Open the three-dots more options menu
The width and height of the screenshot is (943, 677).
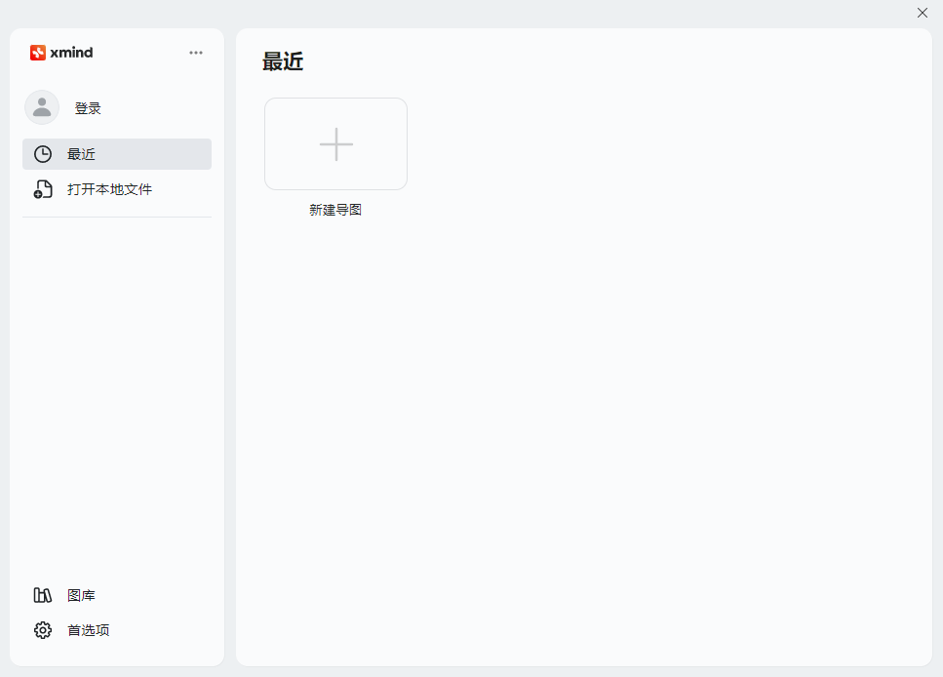(196, 53)
